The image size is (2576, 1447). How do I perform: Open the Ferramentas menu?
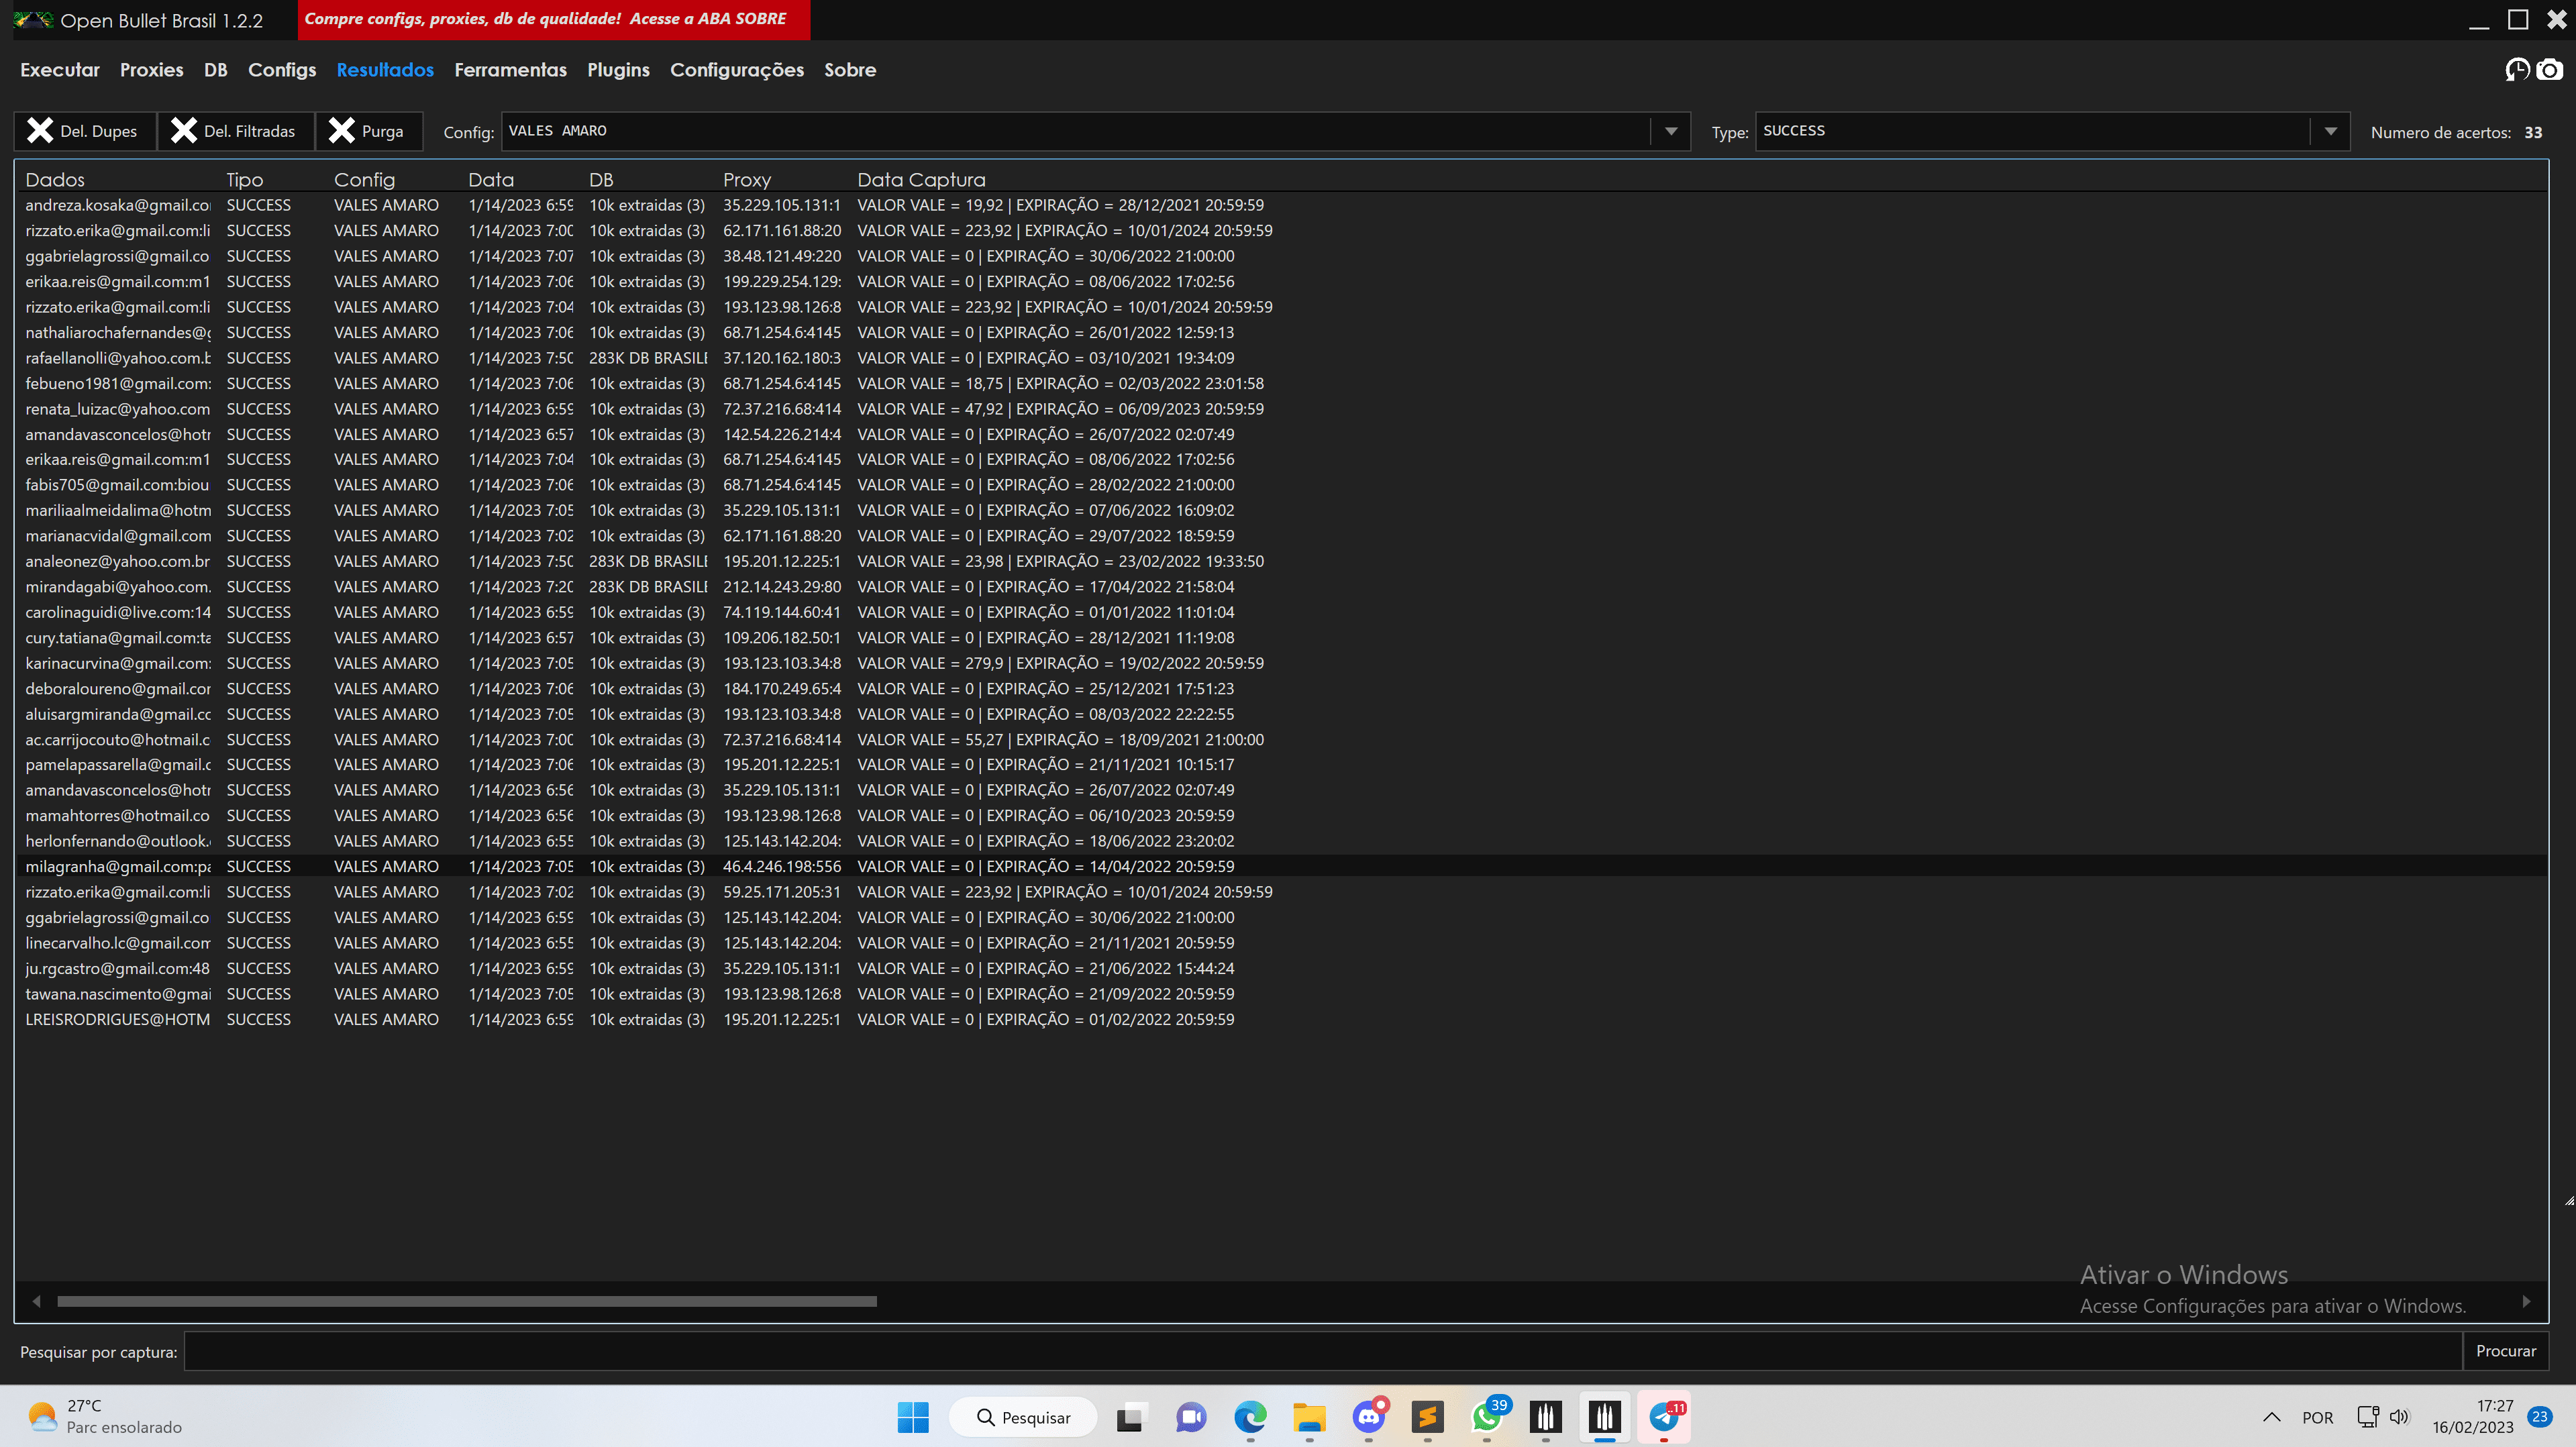510,70
